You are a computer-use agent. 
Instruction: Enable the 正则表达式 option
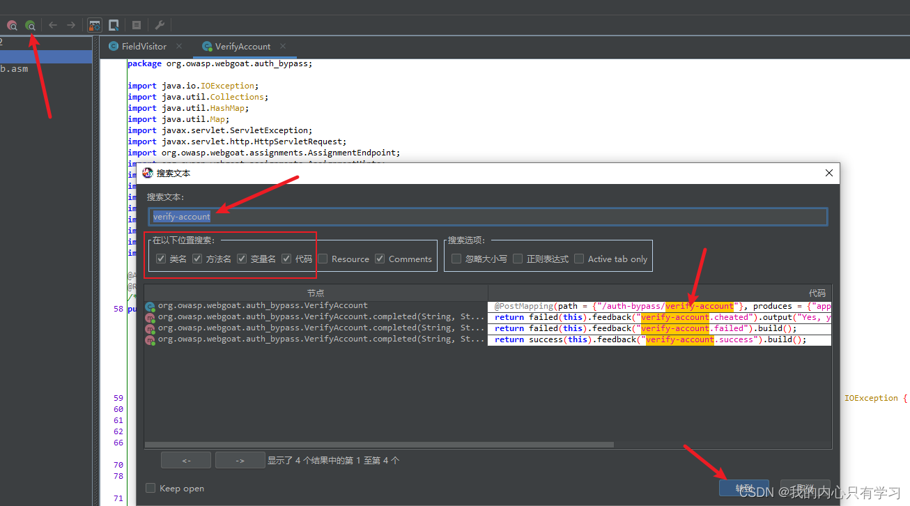click(518, 259)
